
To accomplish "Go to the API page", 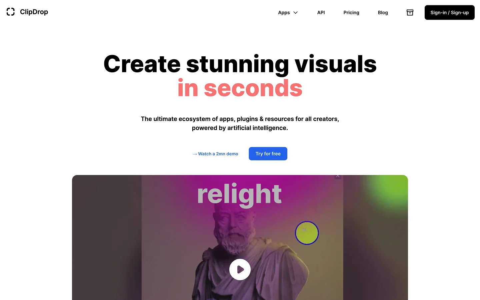I will tap(321, 12).
